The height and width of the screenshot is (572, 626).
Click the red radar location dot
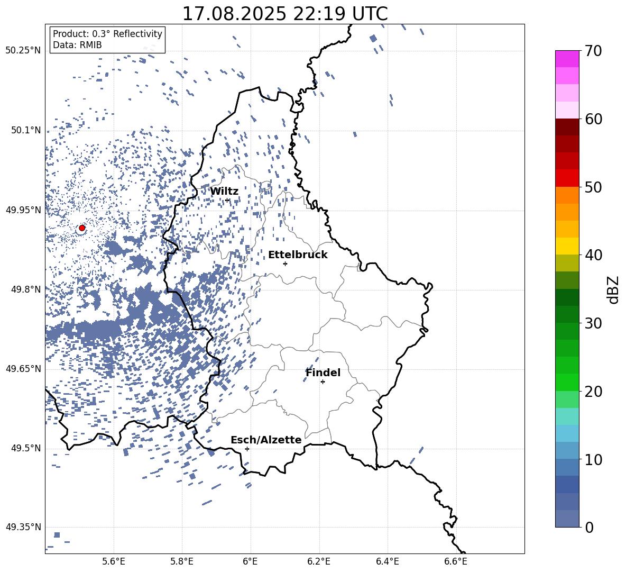click(x=82, y=228)
